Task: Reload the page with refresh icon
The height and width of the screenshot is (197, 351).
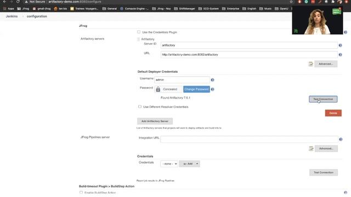Action: (18, 2)
